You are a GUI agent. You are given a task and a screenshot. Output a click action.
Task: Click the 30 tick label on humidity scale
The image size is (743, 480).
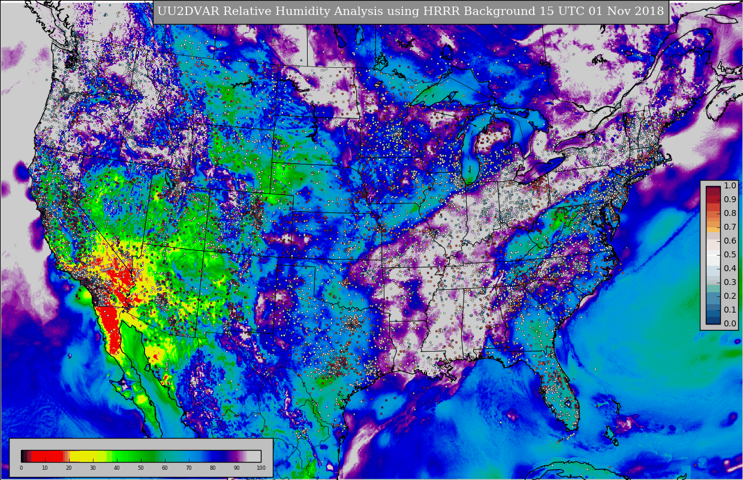[x=93, y=468]
